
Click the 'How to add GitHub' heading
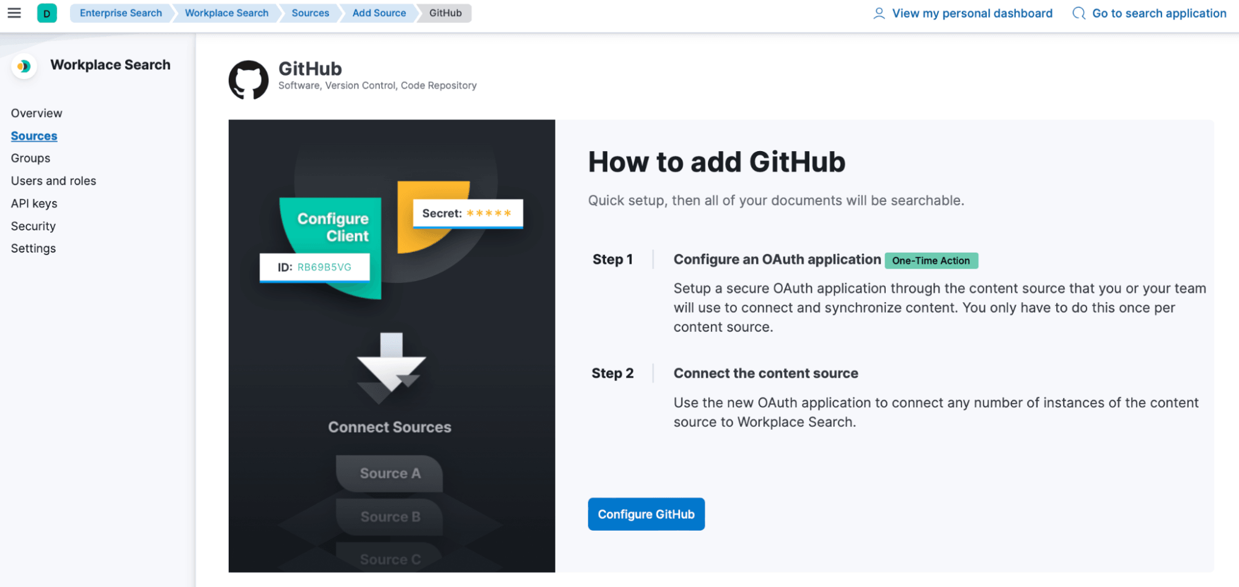tap(717, 162)
